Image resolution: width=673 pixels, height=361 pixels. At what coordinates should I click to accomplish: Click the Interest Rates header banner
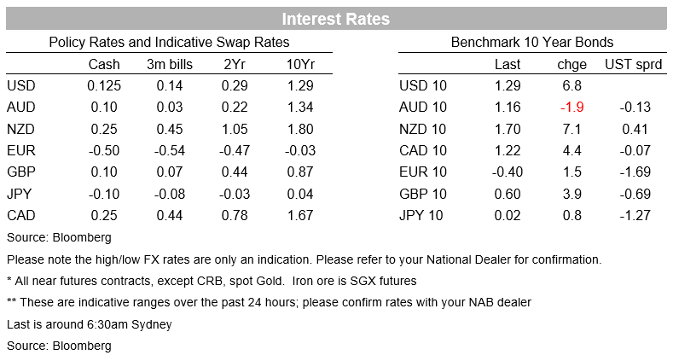tap(336, 19)
